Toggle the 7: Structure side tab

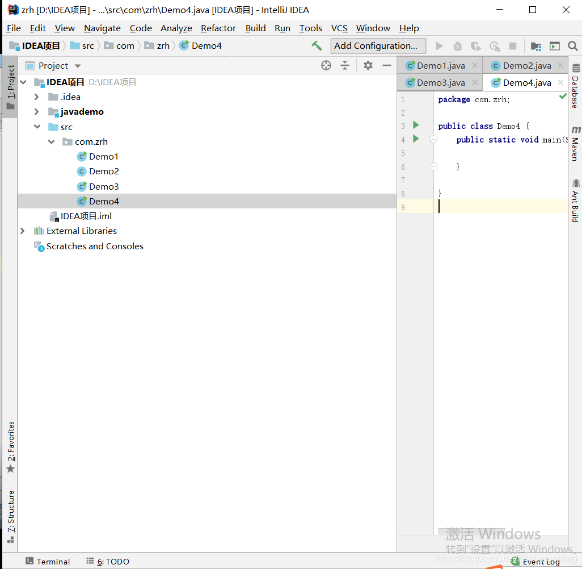click(x=11, y=517)
